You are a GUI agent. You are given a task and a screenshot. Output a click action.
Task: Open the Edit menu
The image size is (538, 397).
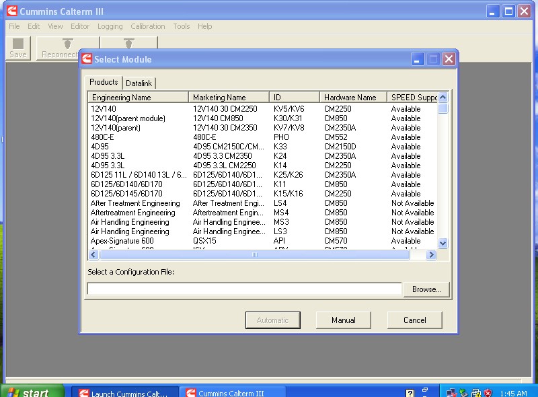coord(34,26)
